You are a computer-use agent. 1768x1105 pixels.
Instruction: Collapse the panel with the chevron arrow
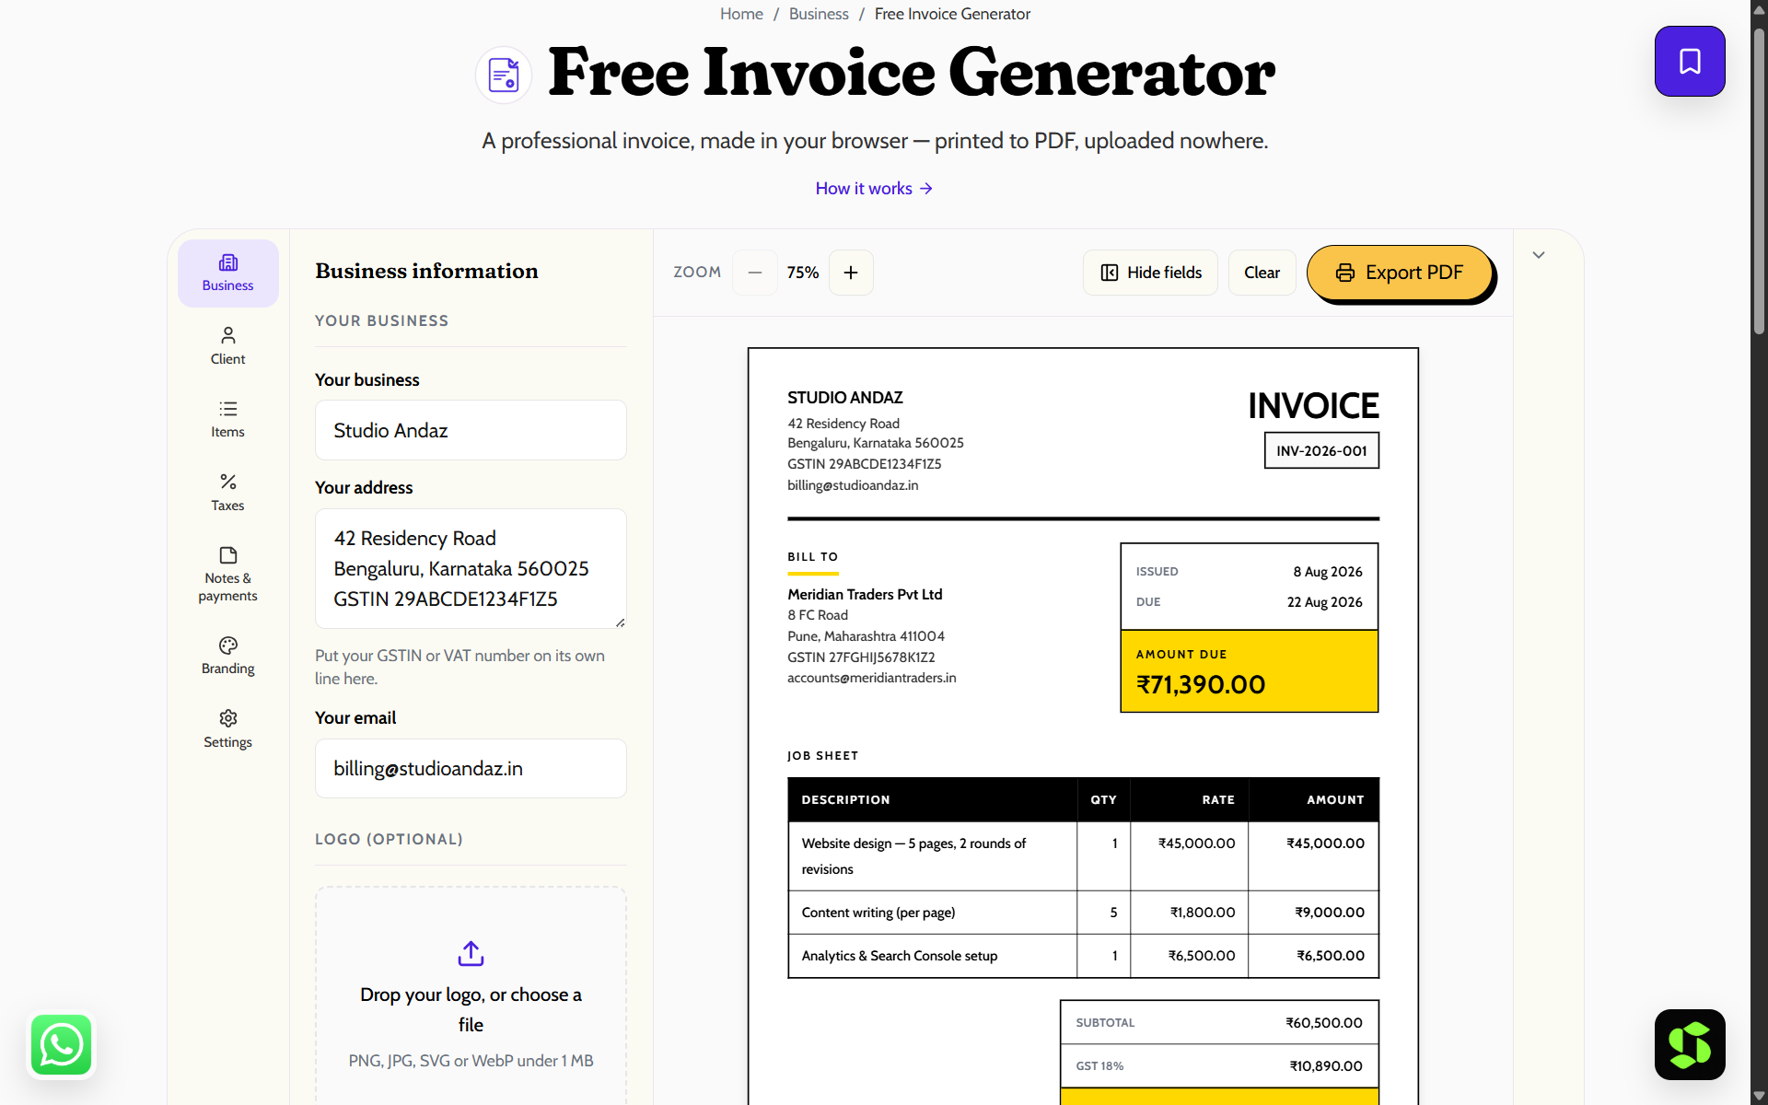point(1539,255)
